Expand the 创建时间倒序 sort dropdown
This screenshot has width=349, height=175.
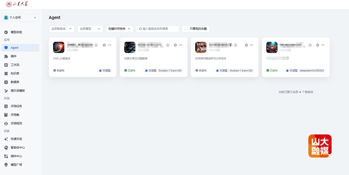pyautogui.click(x=119, y=29)
